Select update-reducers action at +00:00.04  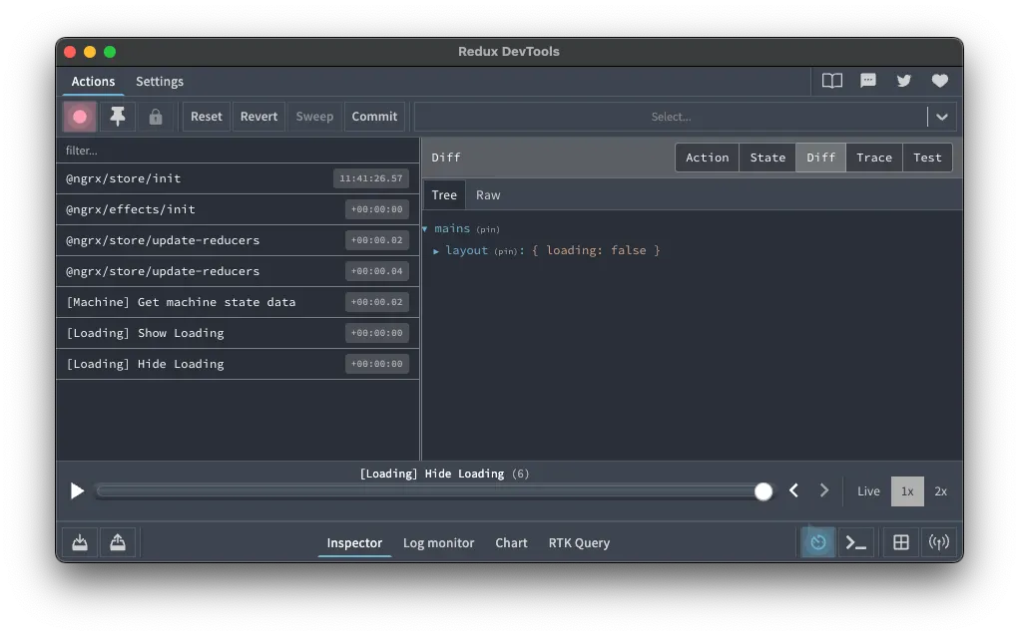(x=238, y=271)
